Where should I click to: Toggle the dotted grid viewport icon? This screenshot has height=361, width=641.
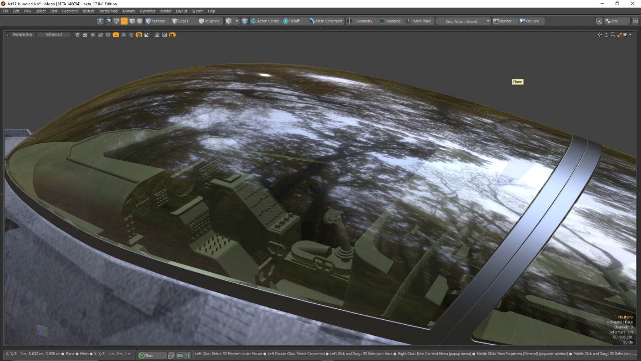pyautogui.click(x=77, y=35)
